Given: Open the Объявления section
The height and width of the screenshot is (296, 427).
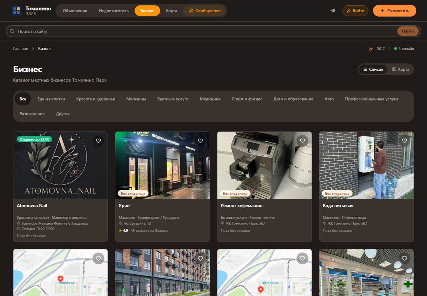Looking at the screenshot, I should (x=75, y=11).
